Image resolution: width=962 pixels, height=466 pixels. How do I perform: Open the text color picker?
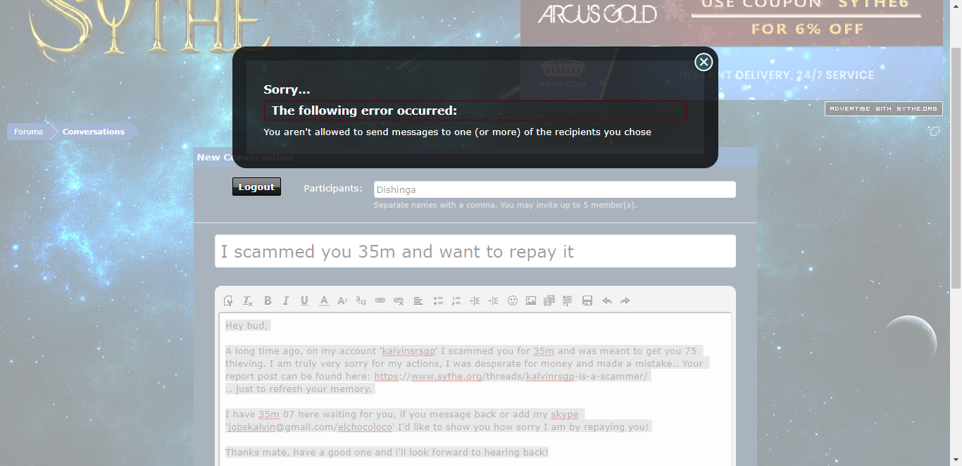324,301
